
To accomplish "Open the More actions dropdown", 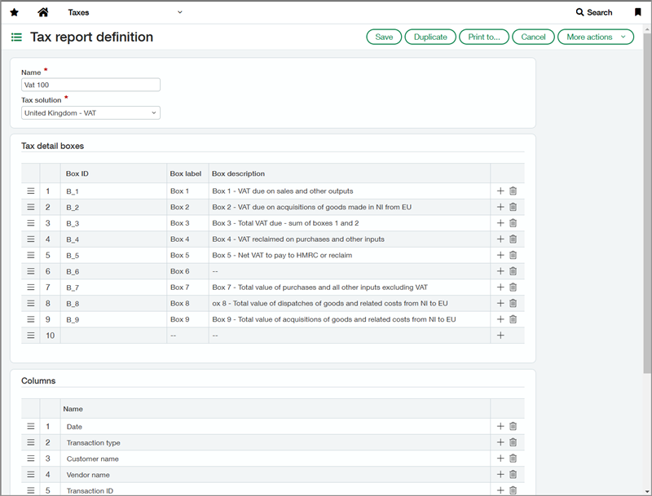I will (x=596, y=37).
